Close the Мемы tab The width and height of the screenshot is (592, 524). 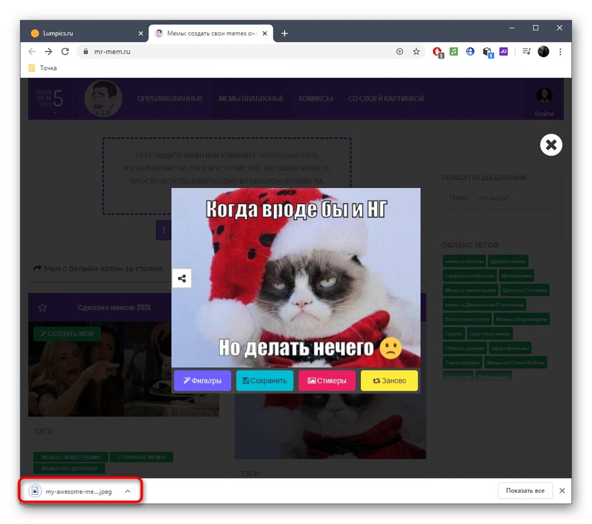pos(265,34)
